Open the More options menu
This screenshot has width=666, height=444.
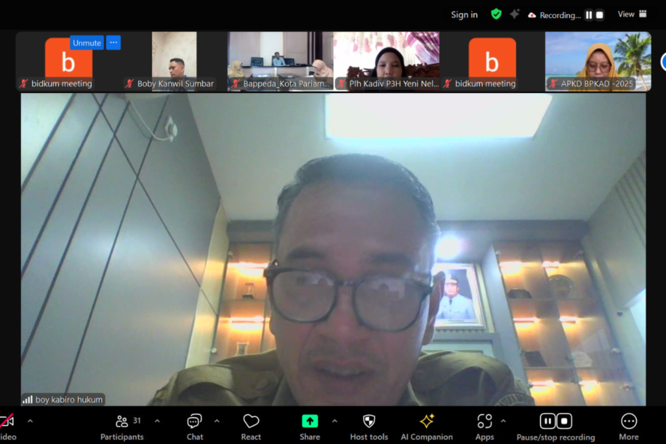point(628,427)
